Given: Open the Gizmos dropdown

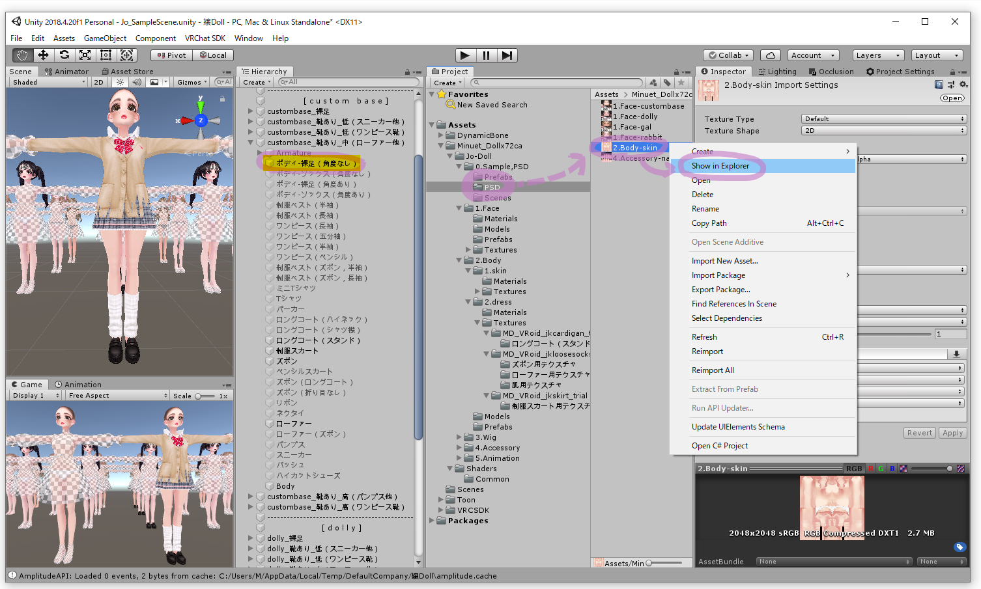Looking at the screenshot, I should pyautogui.click(x=192, y=82).
